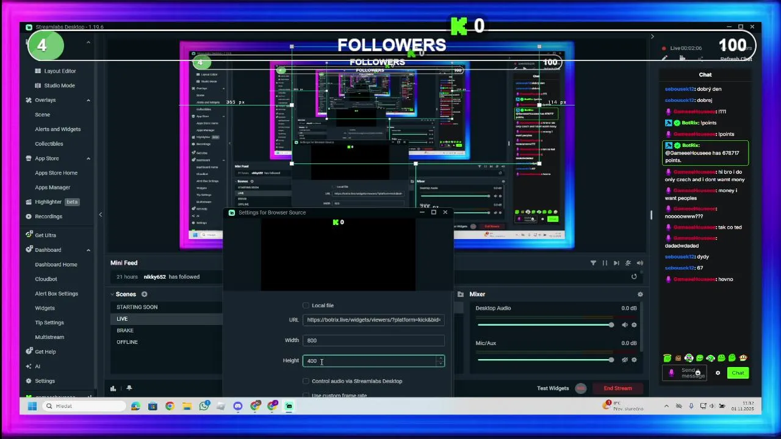The height and width of the screenshot is (439, 781).
Task: Click the End Stream button
Action: coord(617,388)
